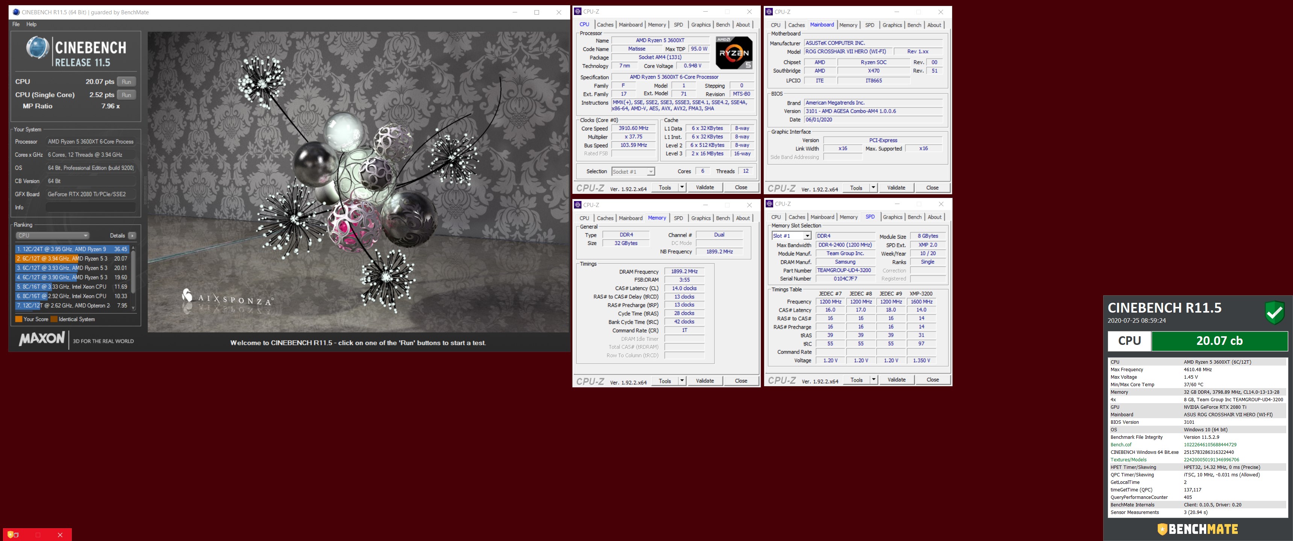Click the restore icon on the minimized red bar

(16, 535)
